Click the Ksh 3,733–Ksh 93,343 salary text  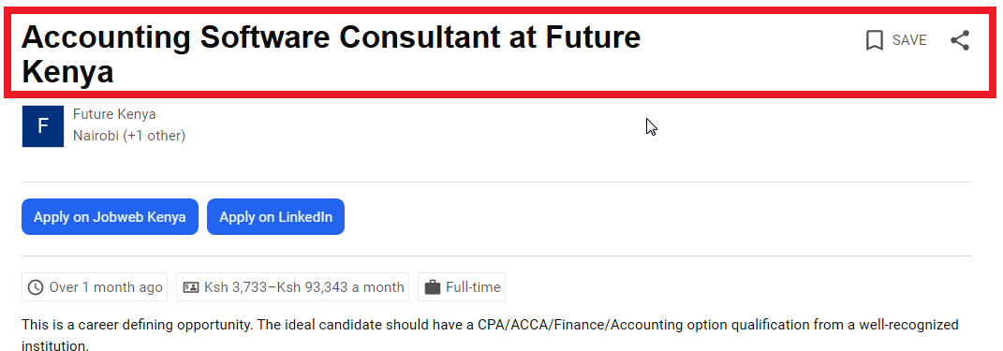pyautogui.click(x=304, y=287)
